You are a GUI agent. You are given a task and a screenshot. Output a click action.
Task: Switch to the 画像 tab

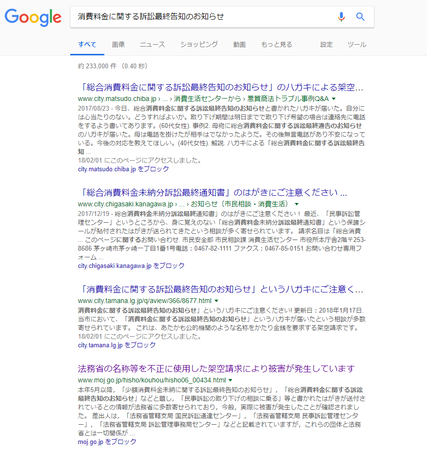pyautogui.click(x=118, y=45)
